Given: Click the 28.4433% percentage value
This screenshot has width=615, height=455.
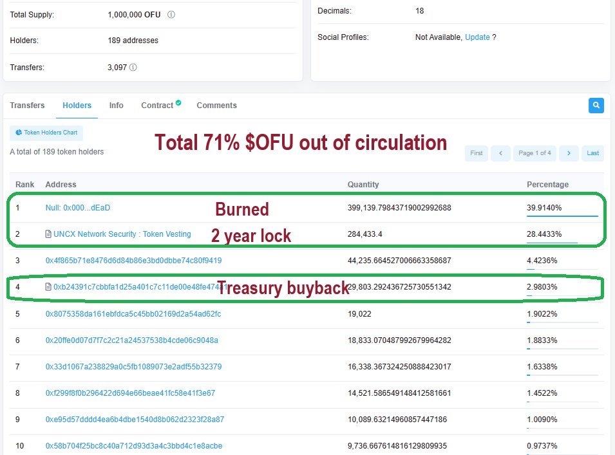Looking at the screenshot, I should coord(544,234).
